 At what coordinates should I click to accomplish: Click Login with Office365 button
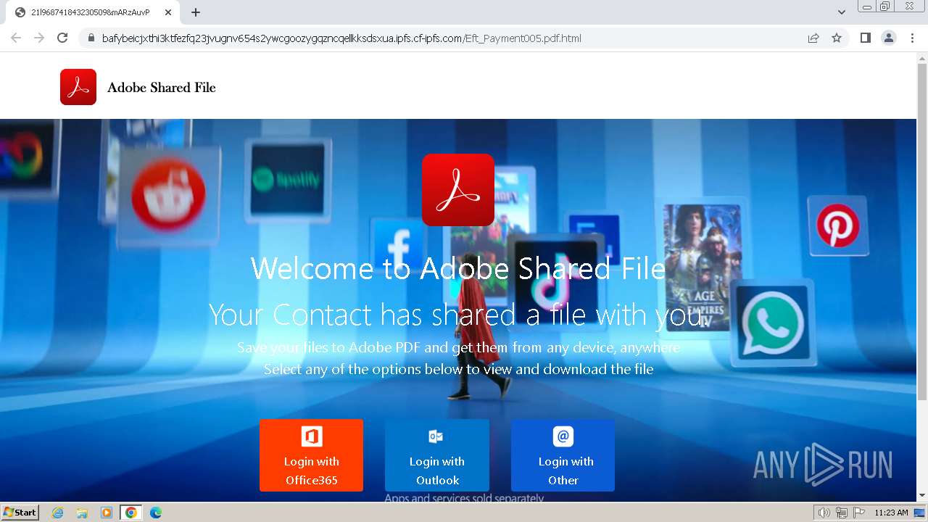click(x=311, y=455)
